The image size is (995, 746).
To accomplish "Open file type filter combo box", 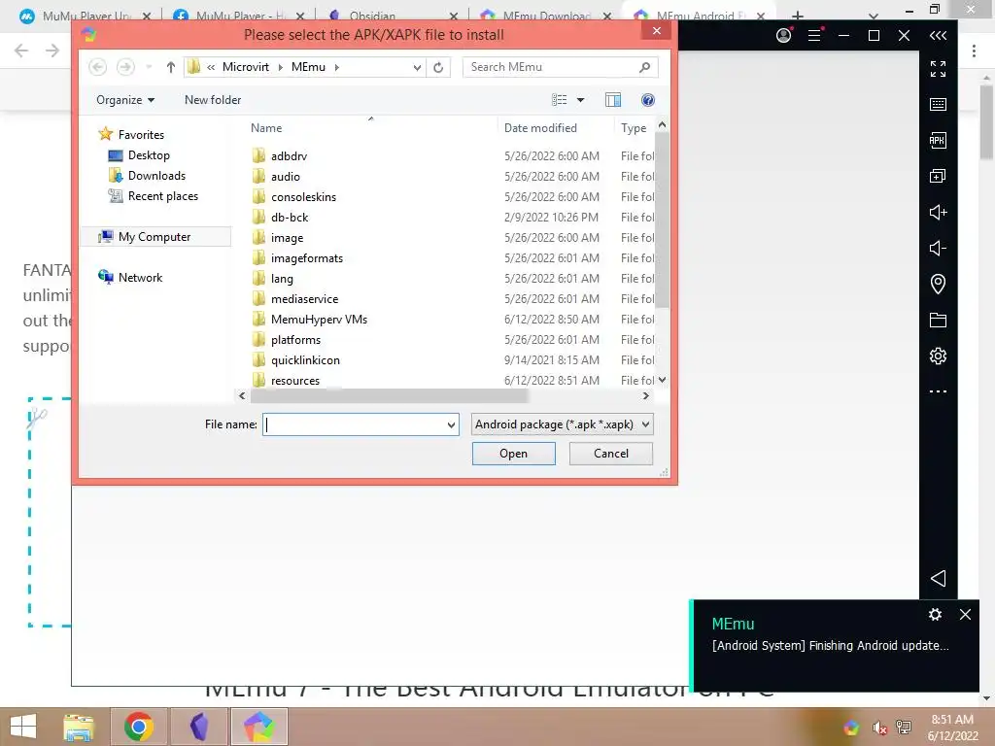I will 563,424.
